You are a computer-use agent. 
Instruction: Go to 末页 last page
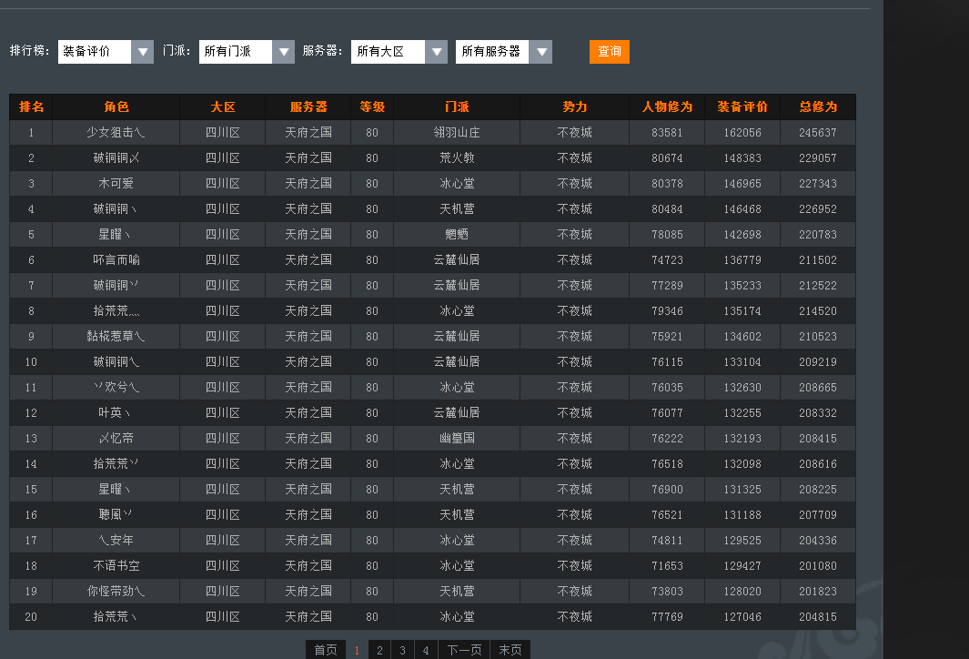(x=510, y=650)
